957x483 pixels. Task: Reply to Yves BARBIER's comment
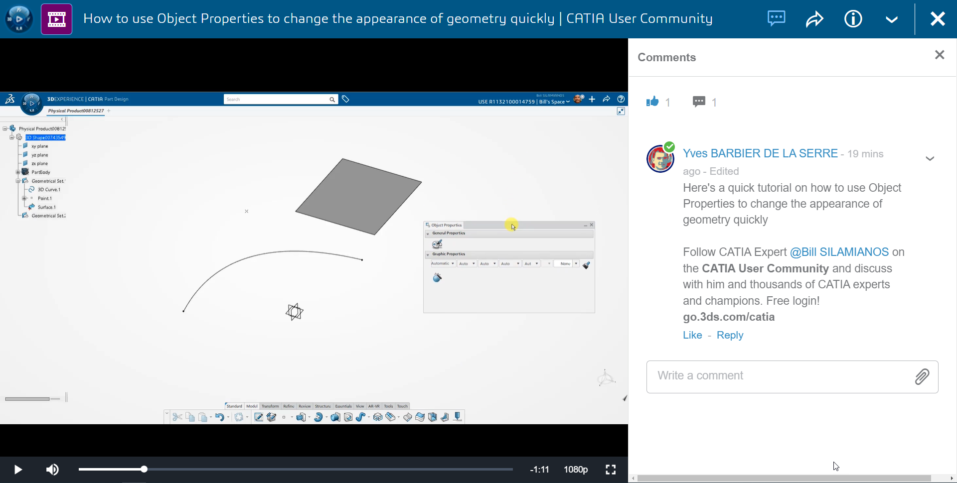pos(730,335)
